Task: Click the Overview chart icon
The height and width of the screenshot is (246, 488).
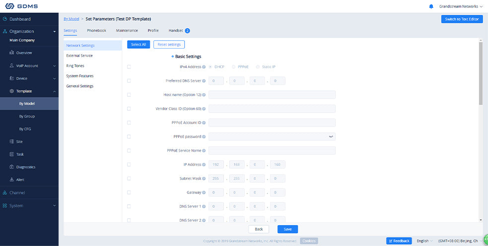Action: click(x=12, y=53)
